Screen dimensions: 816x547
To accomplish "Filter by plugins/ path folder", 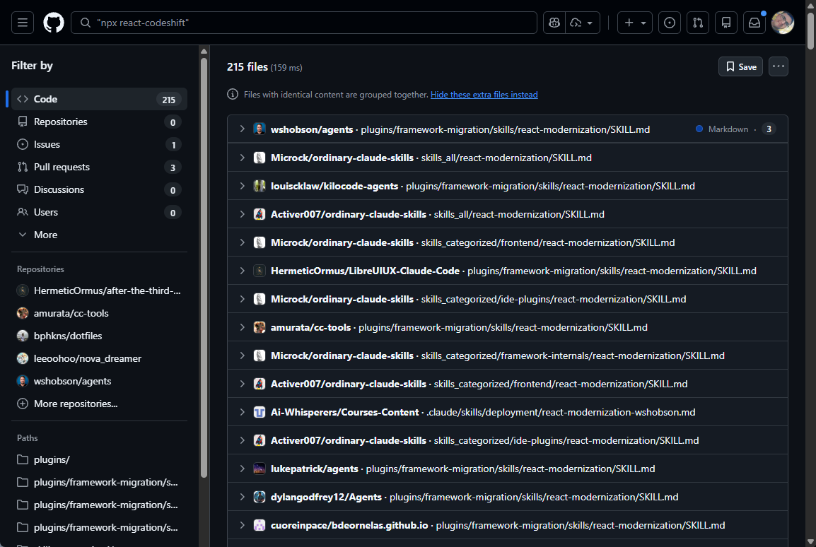I will tap(99, 459).
